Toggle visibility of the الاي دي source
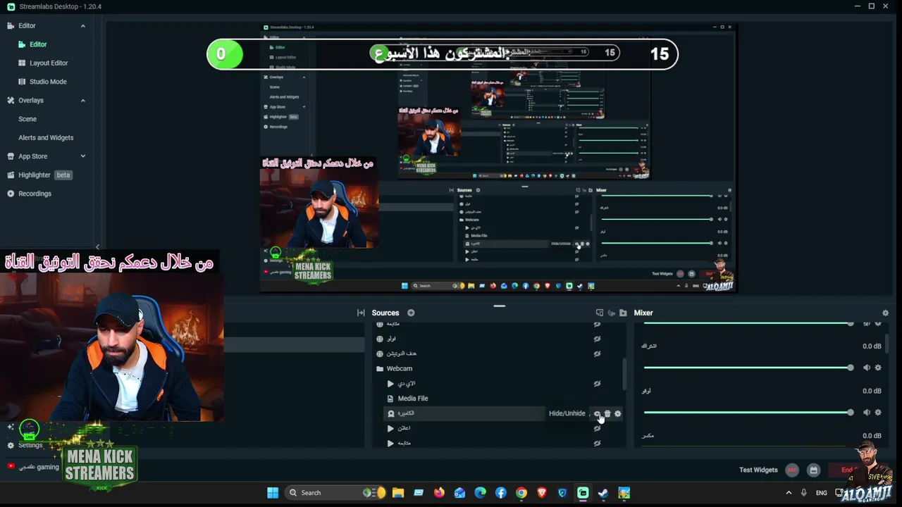 [597, 384]
